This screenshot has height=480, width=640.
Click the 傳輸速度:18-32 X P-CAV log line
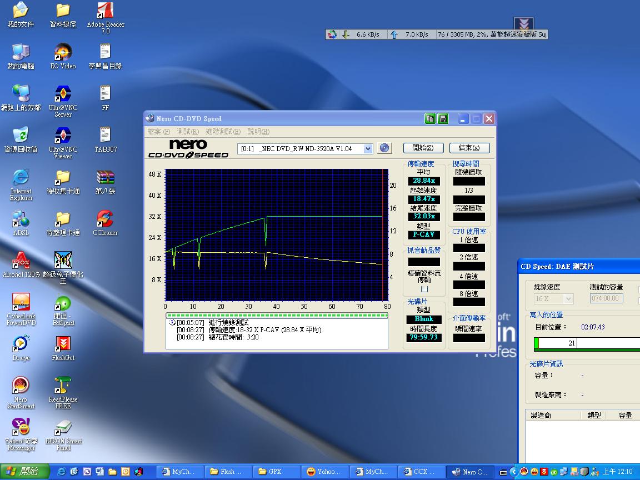click(249, 330)
